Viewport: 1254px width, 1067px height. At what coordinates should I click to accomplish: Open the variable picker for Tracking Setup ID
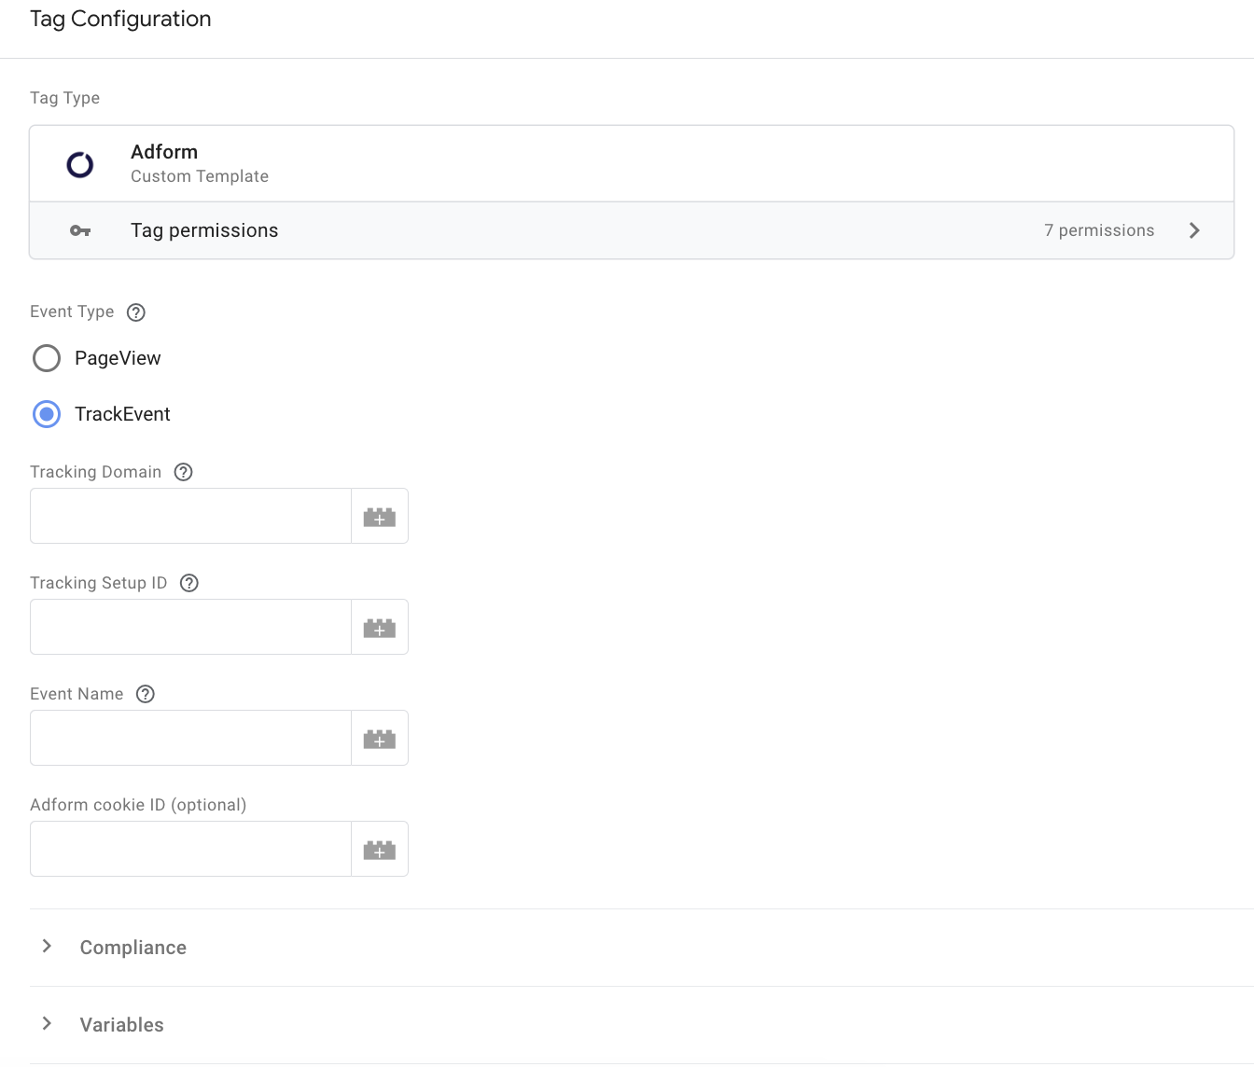point(380,627)
